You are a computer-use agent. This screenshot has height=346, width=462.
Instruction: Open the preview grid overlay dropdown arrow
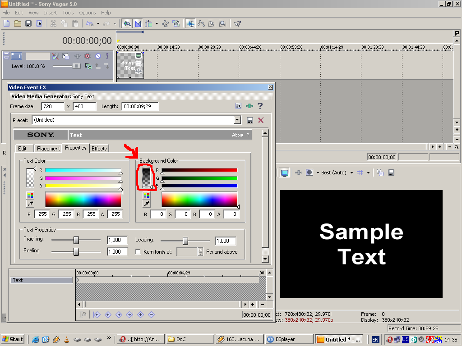368,173
